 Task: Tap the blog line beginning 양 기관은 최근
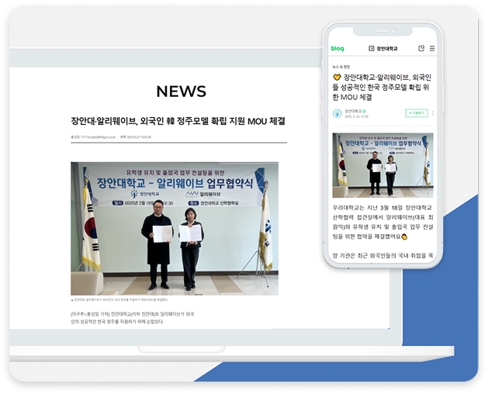(x=382, y=255)
